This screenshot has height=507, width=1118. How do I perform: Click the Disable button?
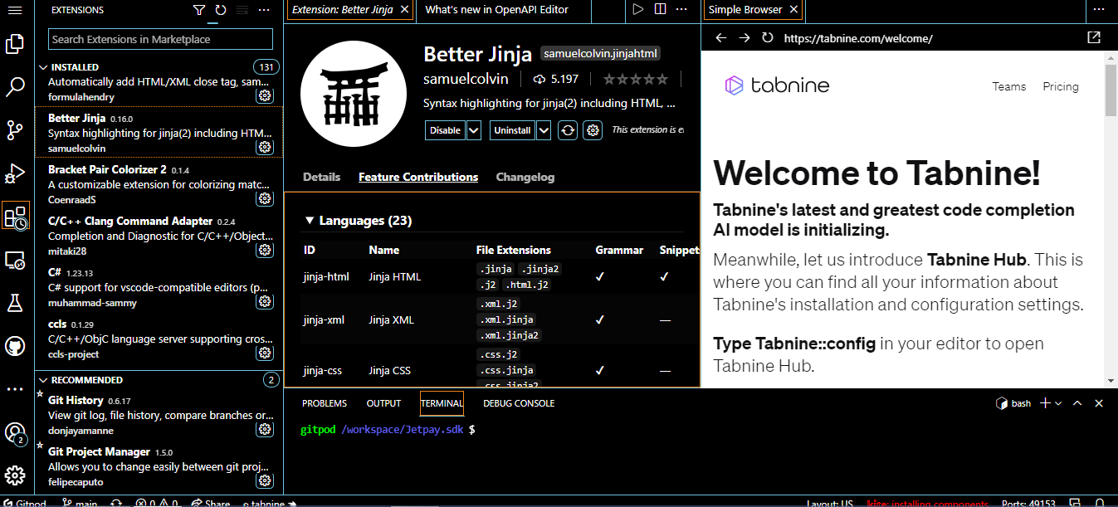tap(446, 130)
